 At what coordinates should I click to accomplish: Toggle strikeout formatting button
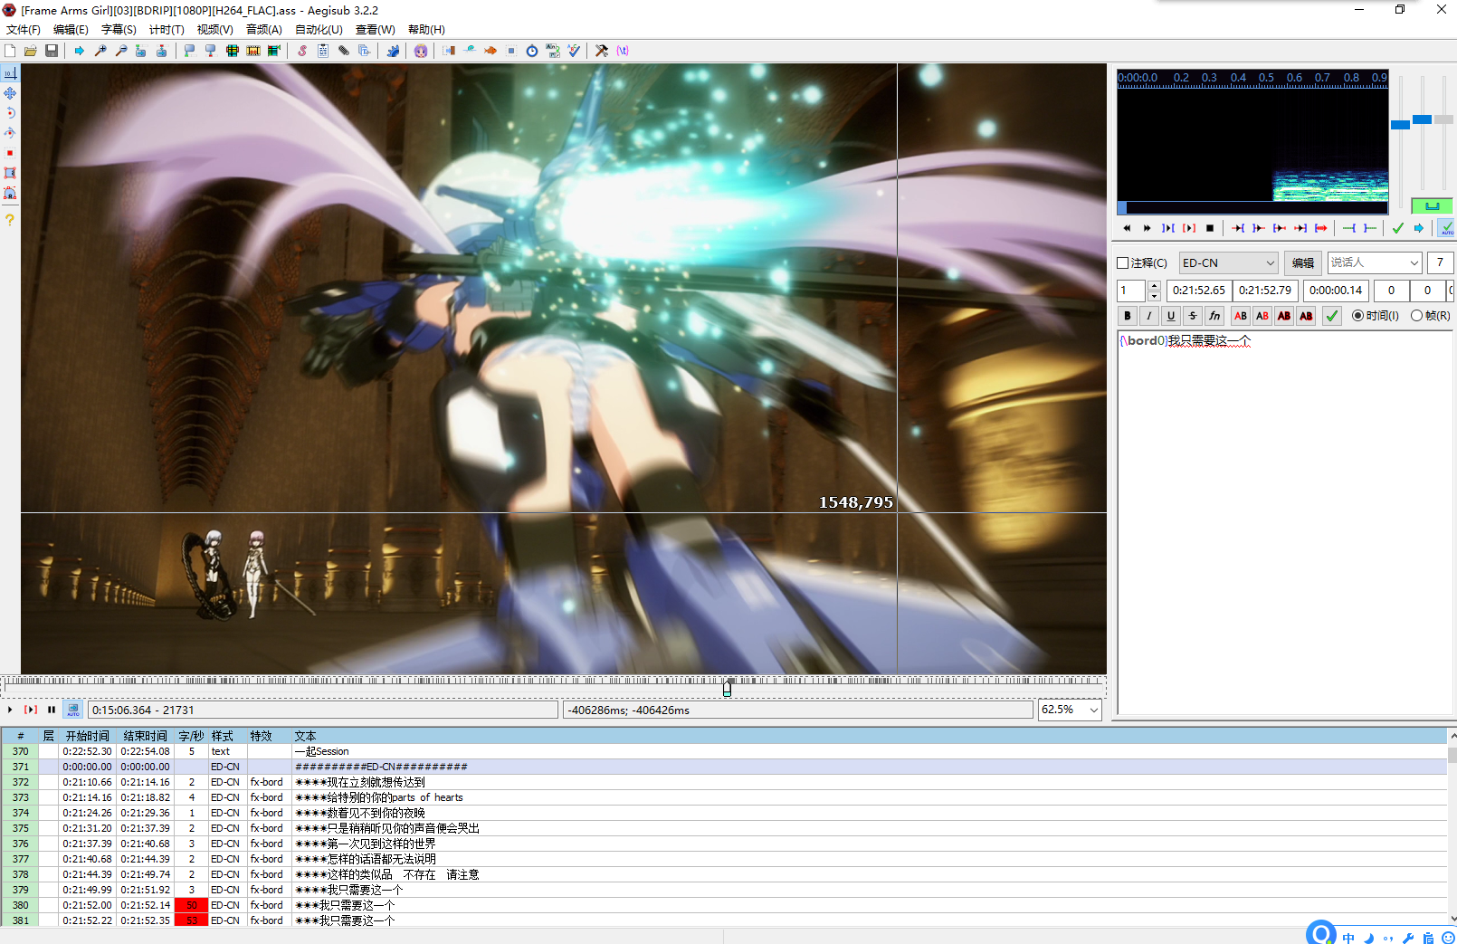tap(1193, 316)
